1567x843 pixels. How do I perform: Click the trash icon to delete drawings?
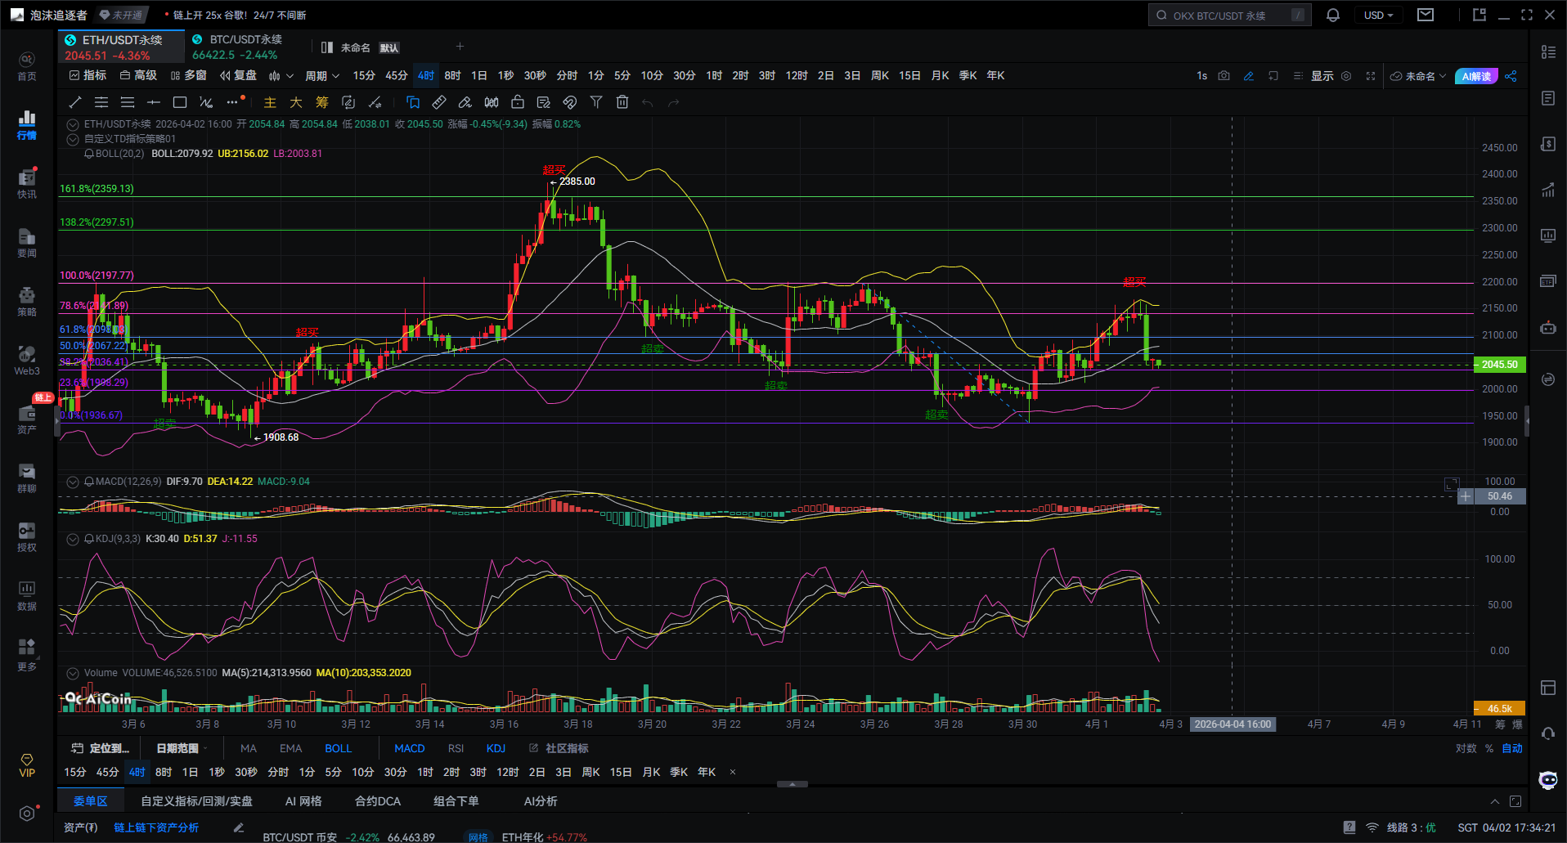[x=622, y=102]
